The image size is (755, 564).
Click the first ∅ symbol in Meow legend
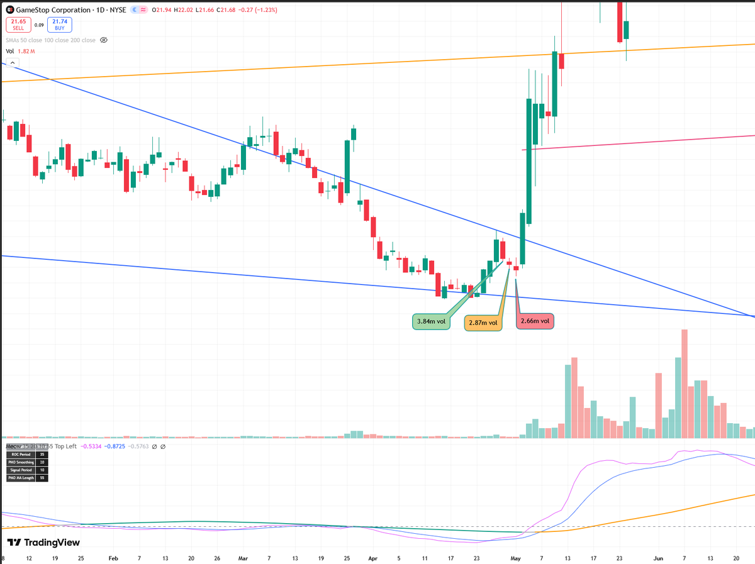[155, 446]
